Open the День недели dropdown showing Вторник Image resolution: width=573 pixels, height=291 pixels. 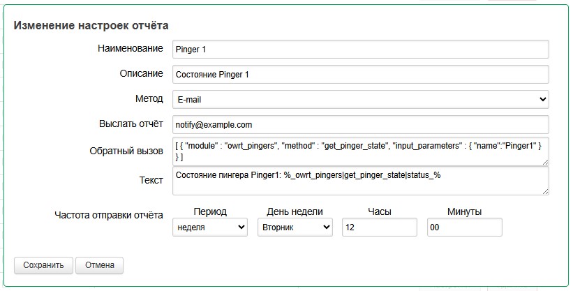[x=295, y=227]
